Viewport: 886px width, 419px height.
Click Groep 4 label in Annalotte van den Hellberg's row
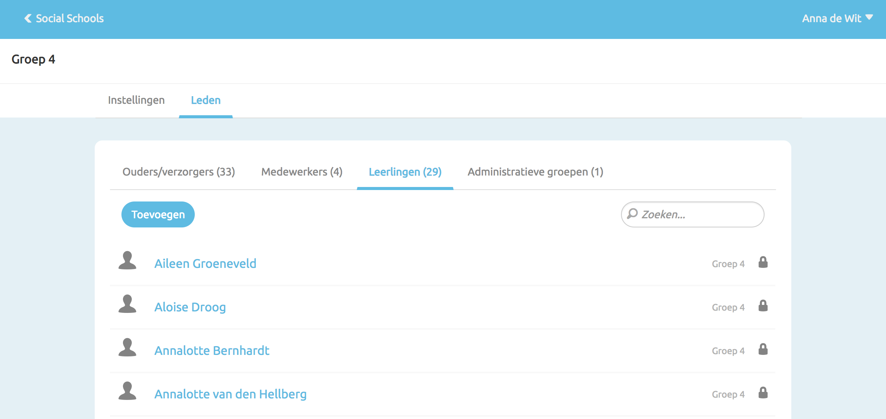click(x=728, y=395)
